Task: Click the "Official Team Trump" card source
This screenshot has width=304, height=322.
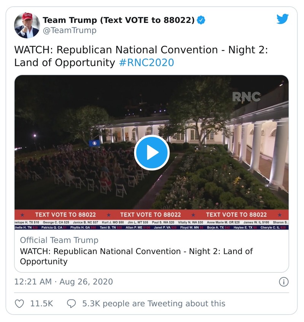Action: coord(59,240)
